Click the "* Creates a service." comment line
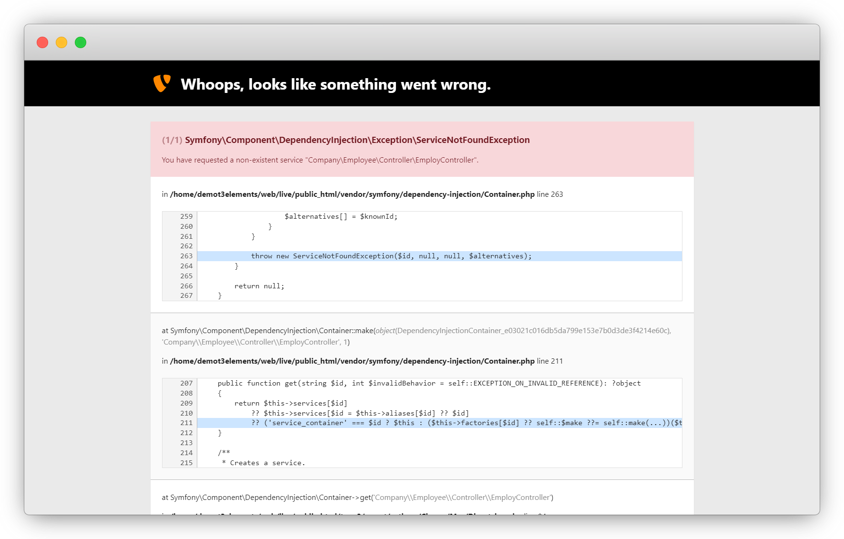 click(x=264, y=463)
